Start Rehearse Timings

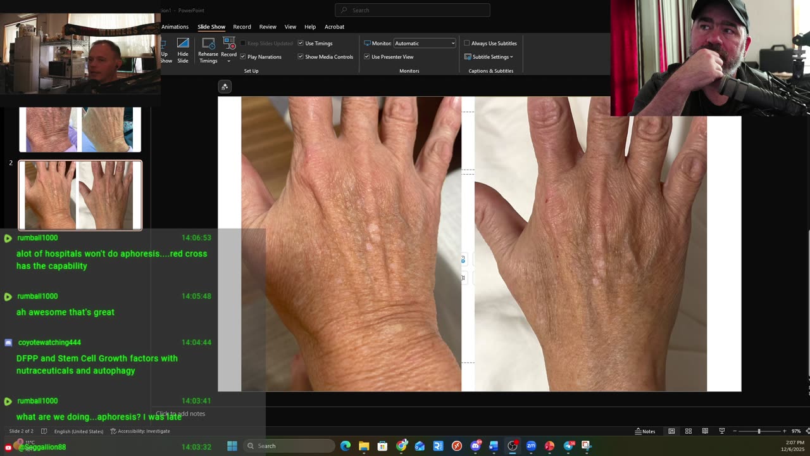[x=208, y=50]
